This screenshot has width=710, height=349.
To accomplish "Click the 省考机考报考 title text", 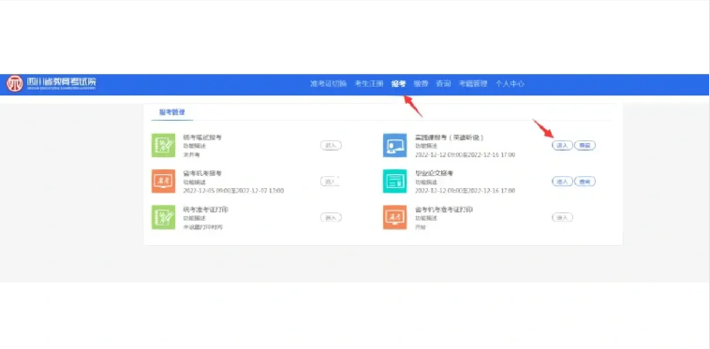I will point(202,173).
